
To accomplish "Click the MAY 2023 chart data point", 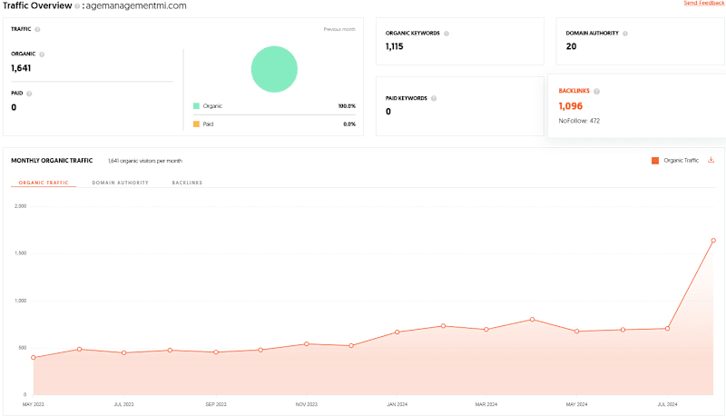I will pyautogui.click(x=34, y=358).
